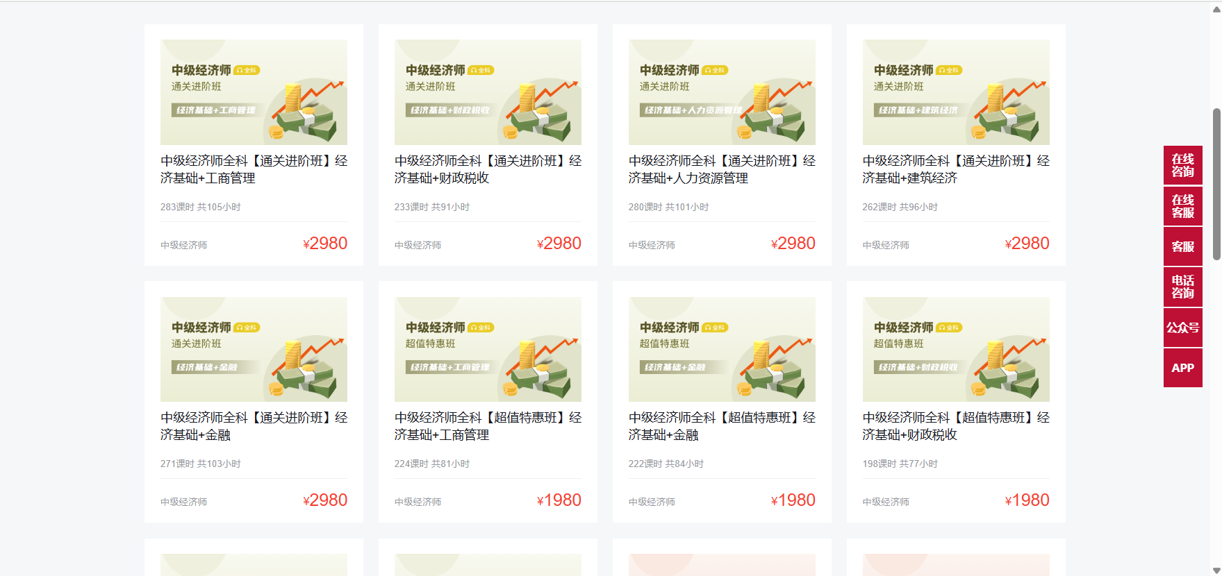Screen dimensions: 1222x576
Task: Open 通关进阶班 经济基础+人力资源管理 course title
Action: (722, 169)
